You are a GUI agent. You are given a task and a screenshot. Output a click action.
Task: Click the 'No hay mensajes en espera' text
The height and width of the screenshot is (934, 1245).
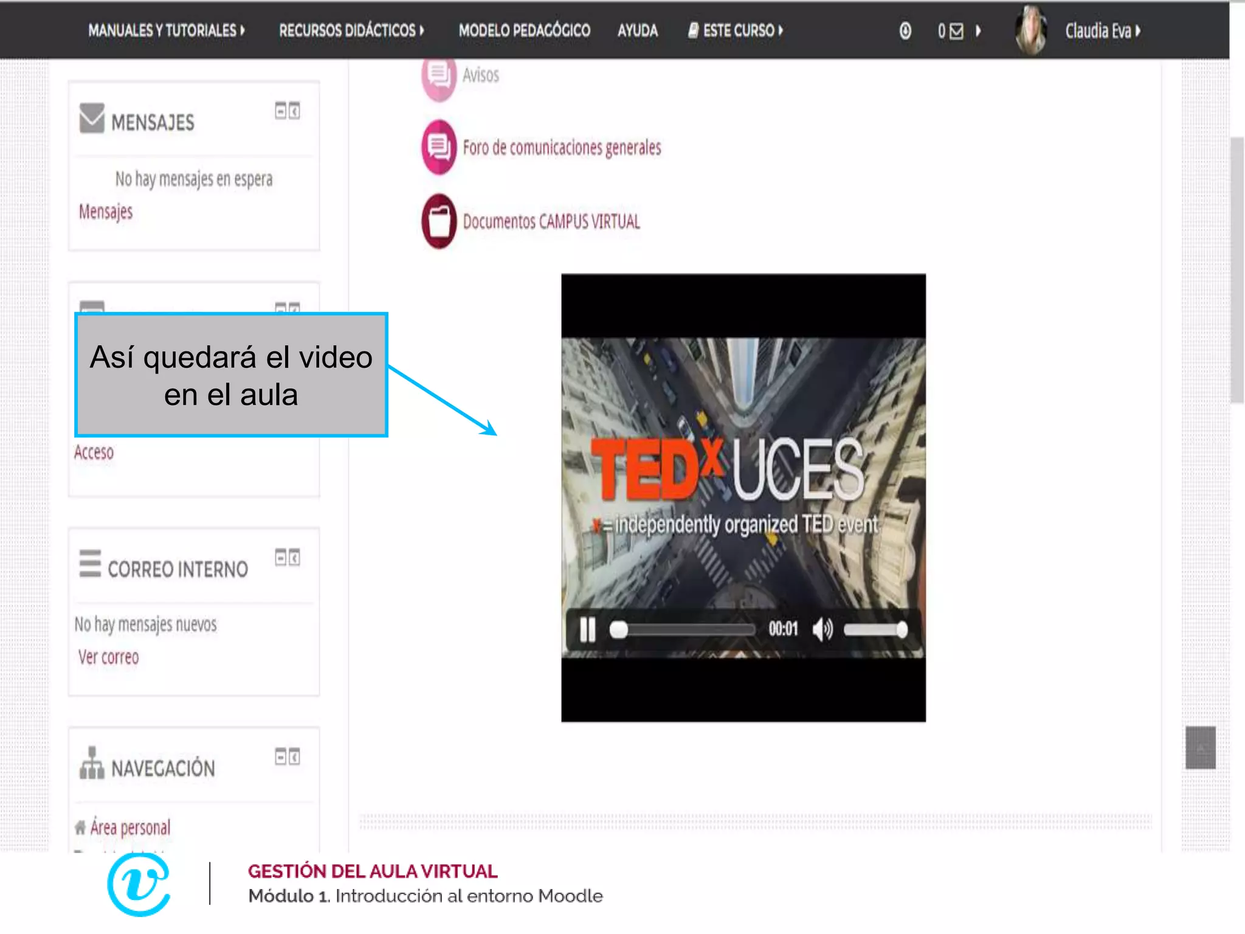[194, 179]
